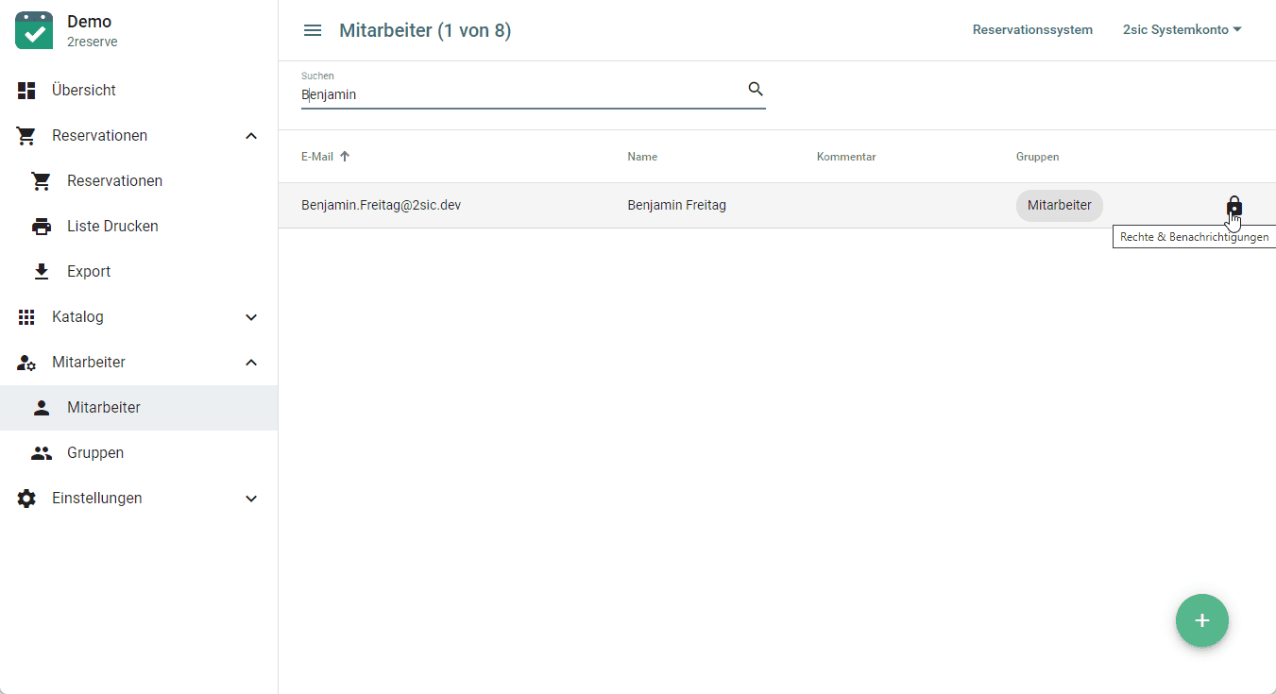The width and height of the screenshot is (1276, 694).
Task: Click the search magnifier icon
Action: [x=755, y=89]
